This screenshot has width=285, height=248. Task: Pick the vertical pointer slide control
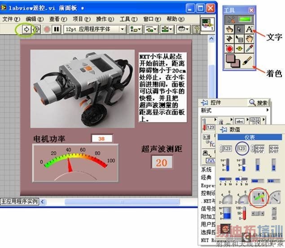pos(242,165)
